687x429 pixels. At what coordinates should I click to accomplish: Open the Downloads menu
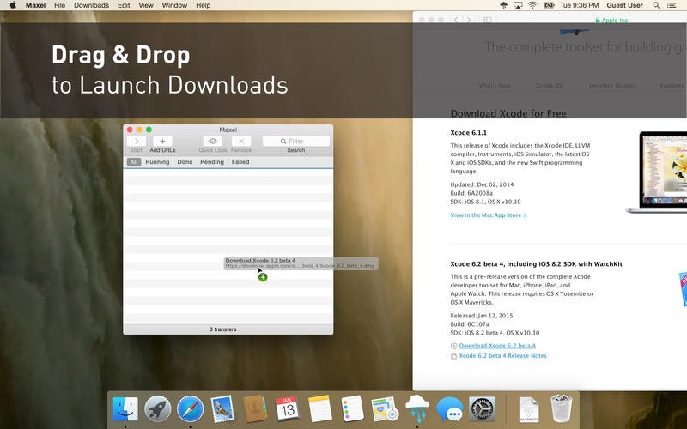91,5
